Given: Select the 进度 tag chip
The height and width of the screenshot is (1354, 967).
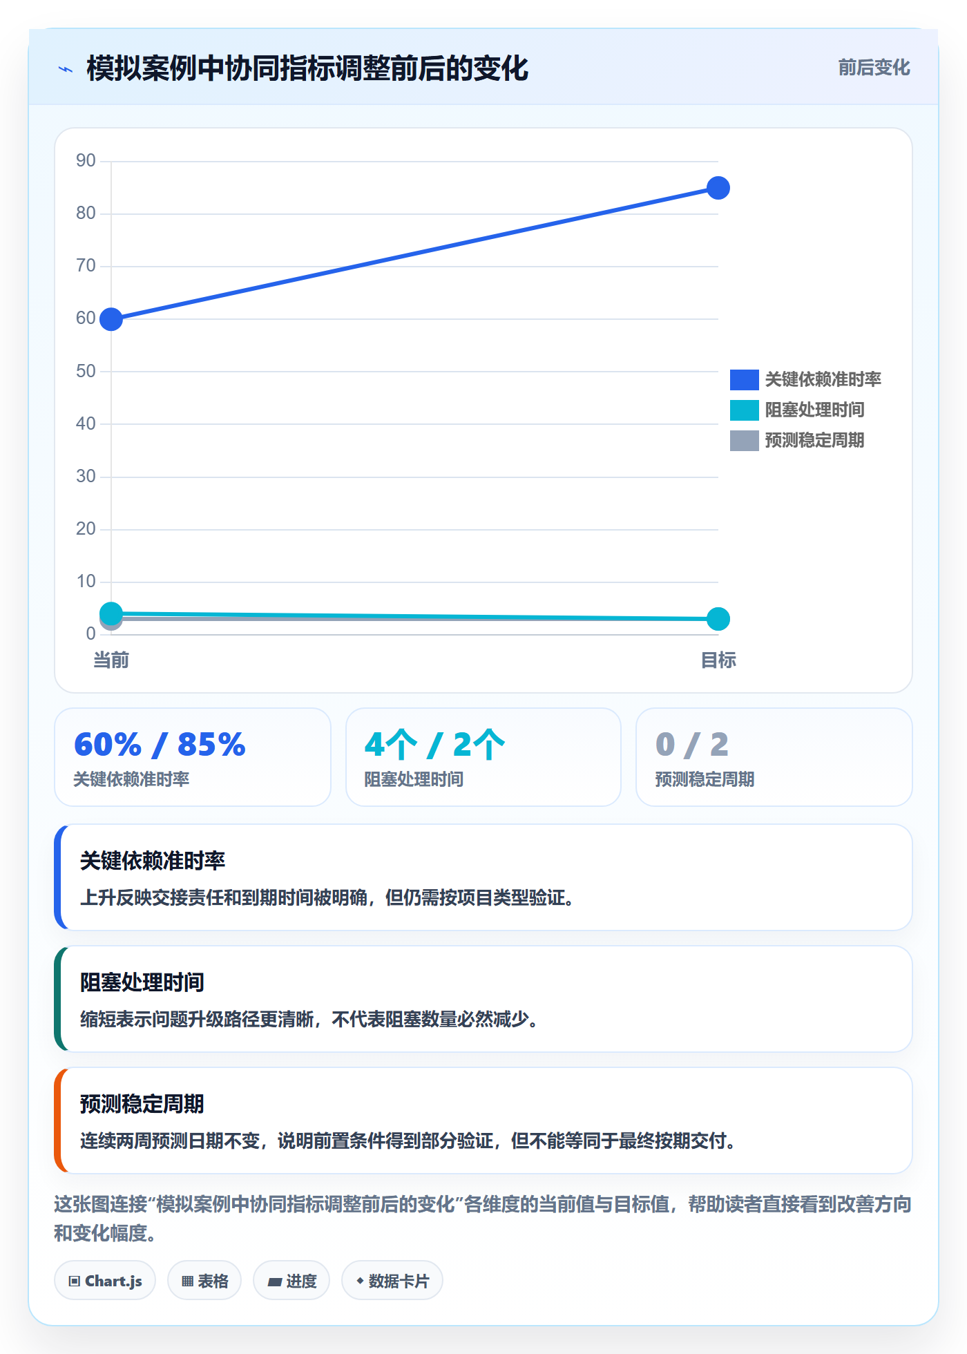Looking at the screenshot, I should pos(291,1281).
